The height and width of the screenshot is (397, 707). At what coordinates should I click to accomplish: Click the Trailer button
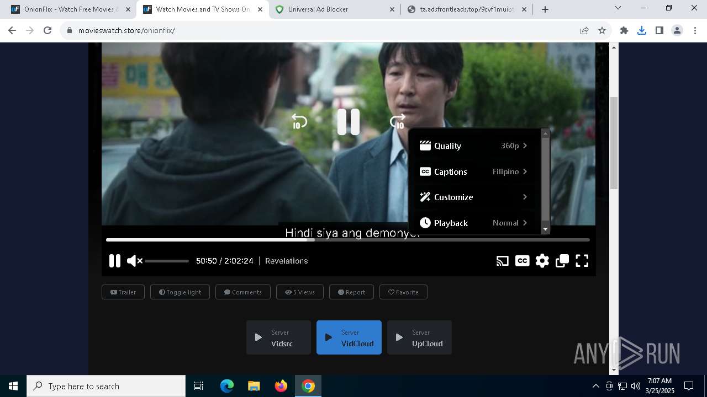[123, 292]
